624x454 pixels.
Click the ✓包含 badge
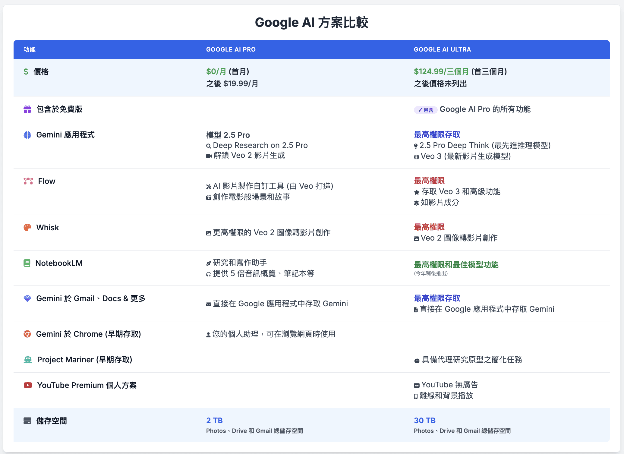pos(426,110)
